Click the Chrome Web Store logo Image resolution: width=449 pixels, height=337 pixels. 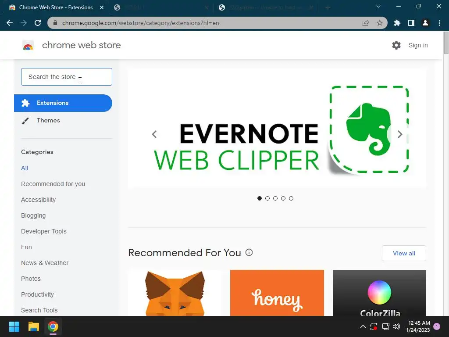(x=28, y=45)
